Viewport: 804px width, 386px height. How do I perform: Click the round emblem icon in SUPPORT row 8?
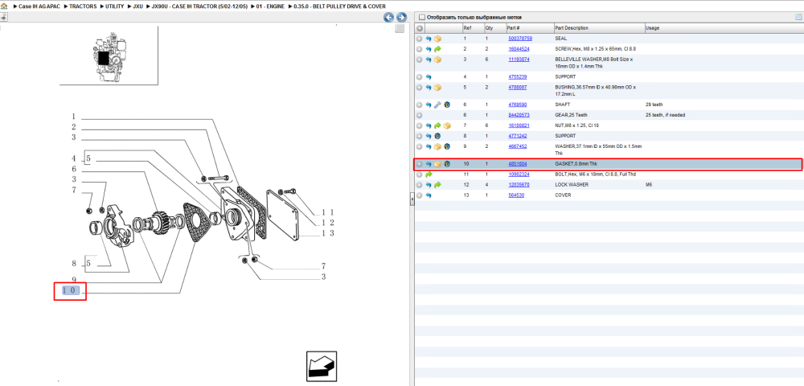pyautogui.click(x=437, y=136)
